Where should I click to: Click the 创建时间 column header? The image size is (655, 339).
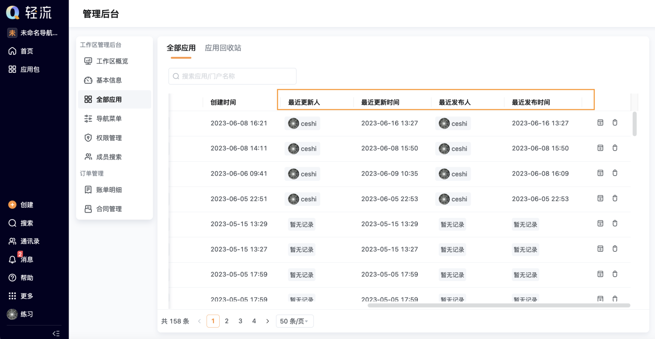pyautogui.click(x=223, y=102)
